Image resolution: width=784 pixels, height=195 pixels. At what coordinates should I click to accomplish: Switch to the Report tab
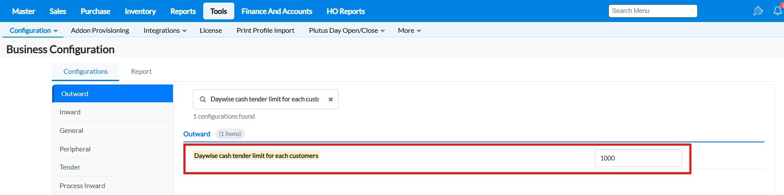click(141, 72)
